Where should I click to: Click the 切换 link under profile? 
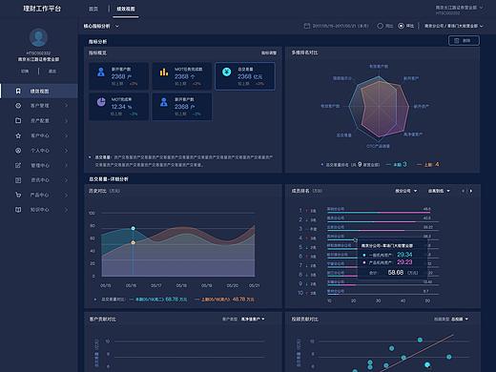pos(25,72)
